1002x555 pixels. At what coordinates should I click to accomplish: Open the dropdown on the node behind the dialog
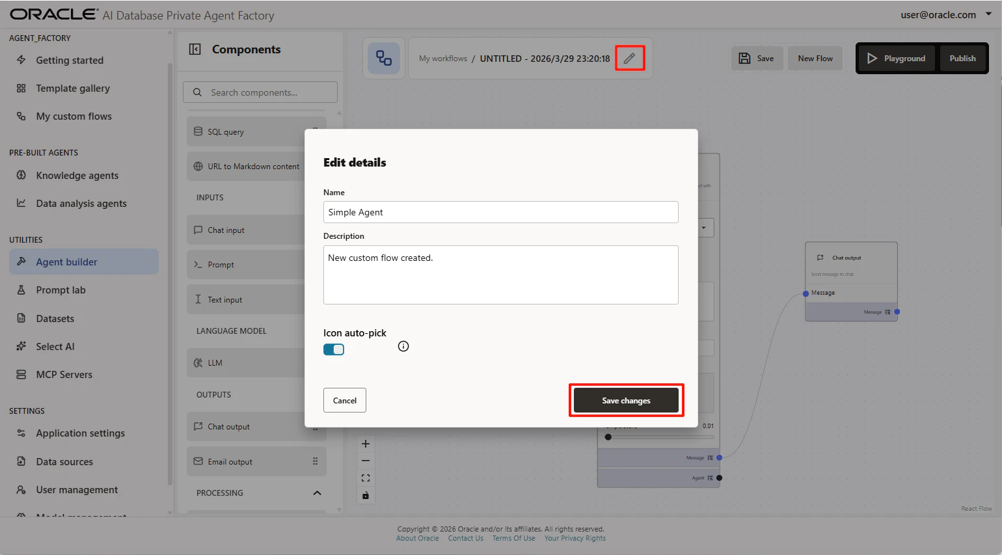click(x=705, y=228)
